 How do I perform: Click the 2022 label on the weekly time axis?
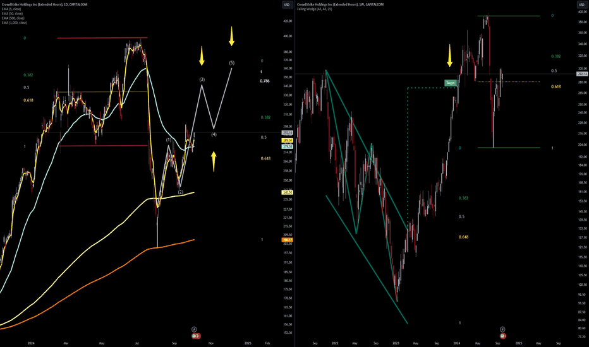pos(335,343)
